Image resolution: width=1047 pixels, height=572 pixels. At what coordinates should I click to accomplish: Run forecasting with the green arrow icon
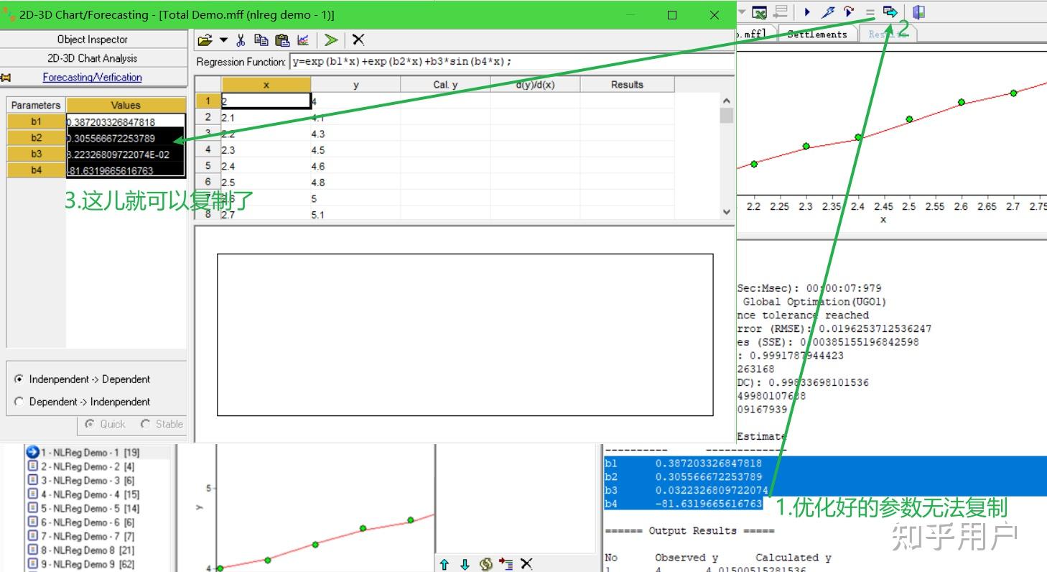(x=331, y=40)
